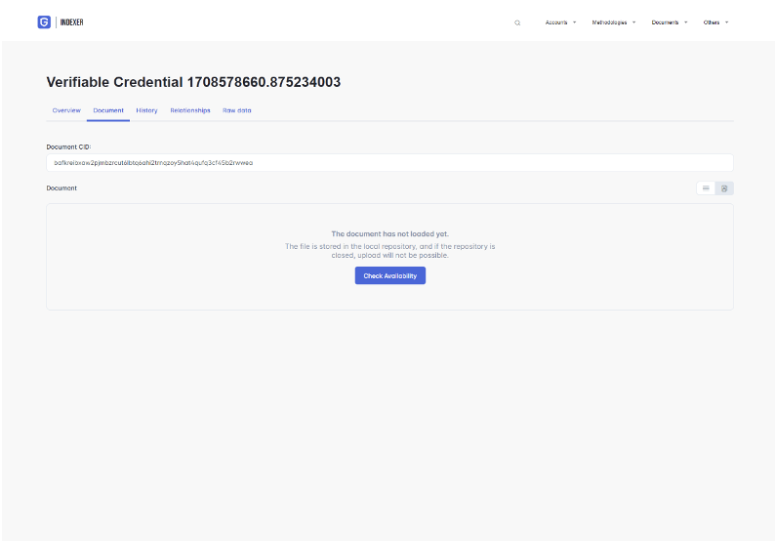Viewport: 775px width, 541px height.
Task: Expand the Methodologies dropdown menu
Action: 613,22
